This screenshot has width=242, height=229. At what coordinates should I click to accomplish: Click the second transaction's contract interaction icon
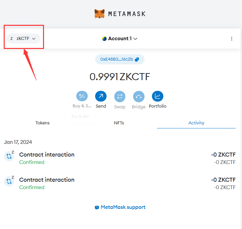click(x=9, y=181)
